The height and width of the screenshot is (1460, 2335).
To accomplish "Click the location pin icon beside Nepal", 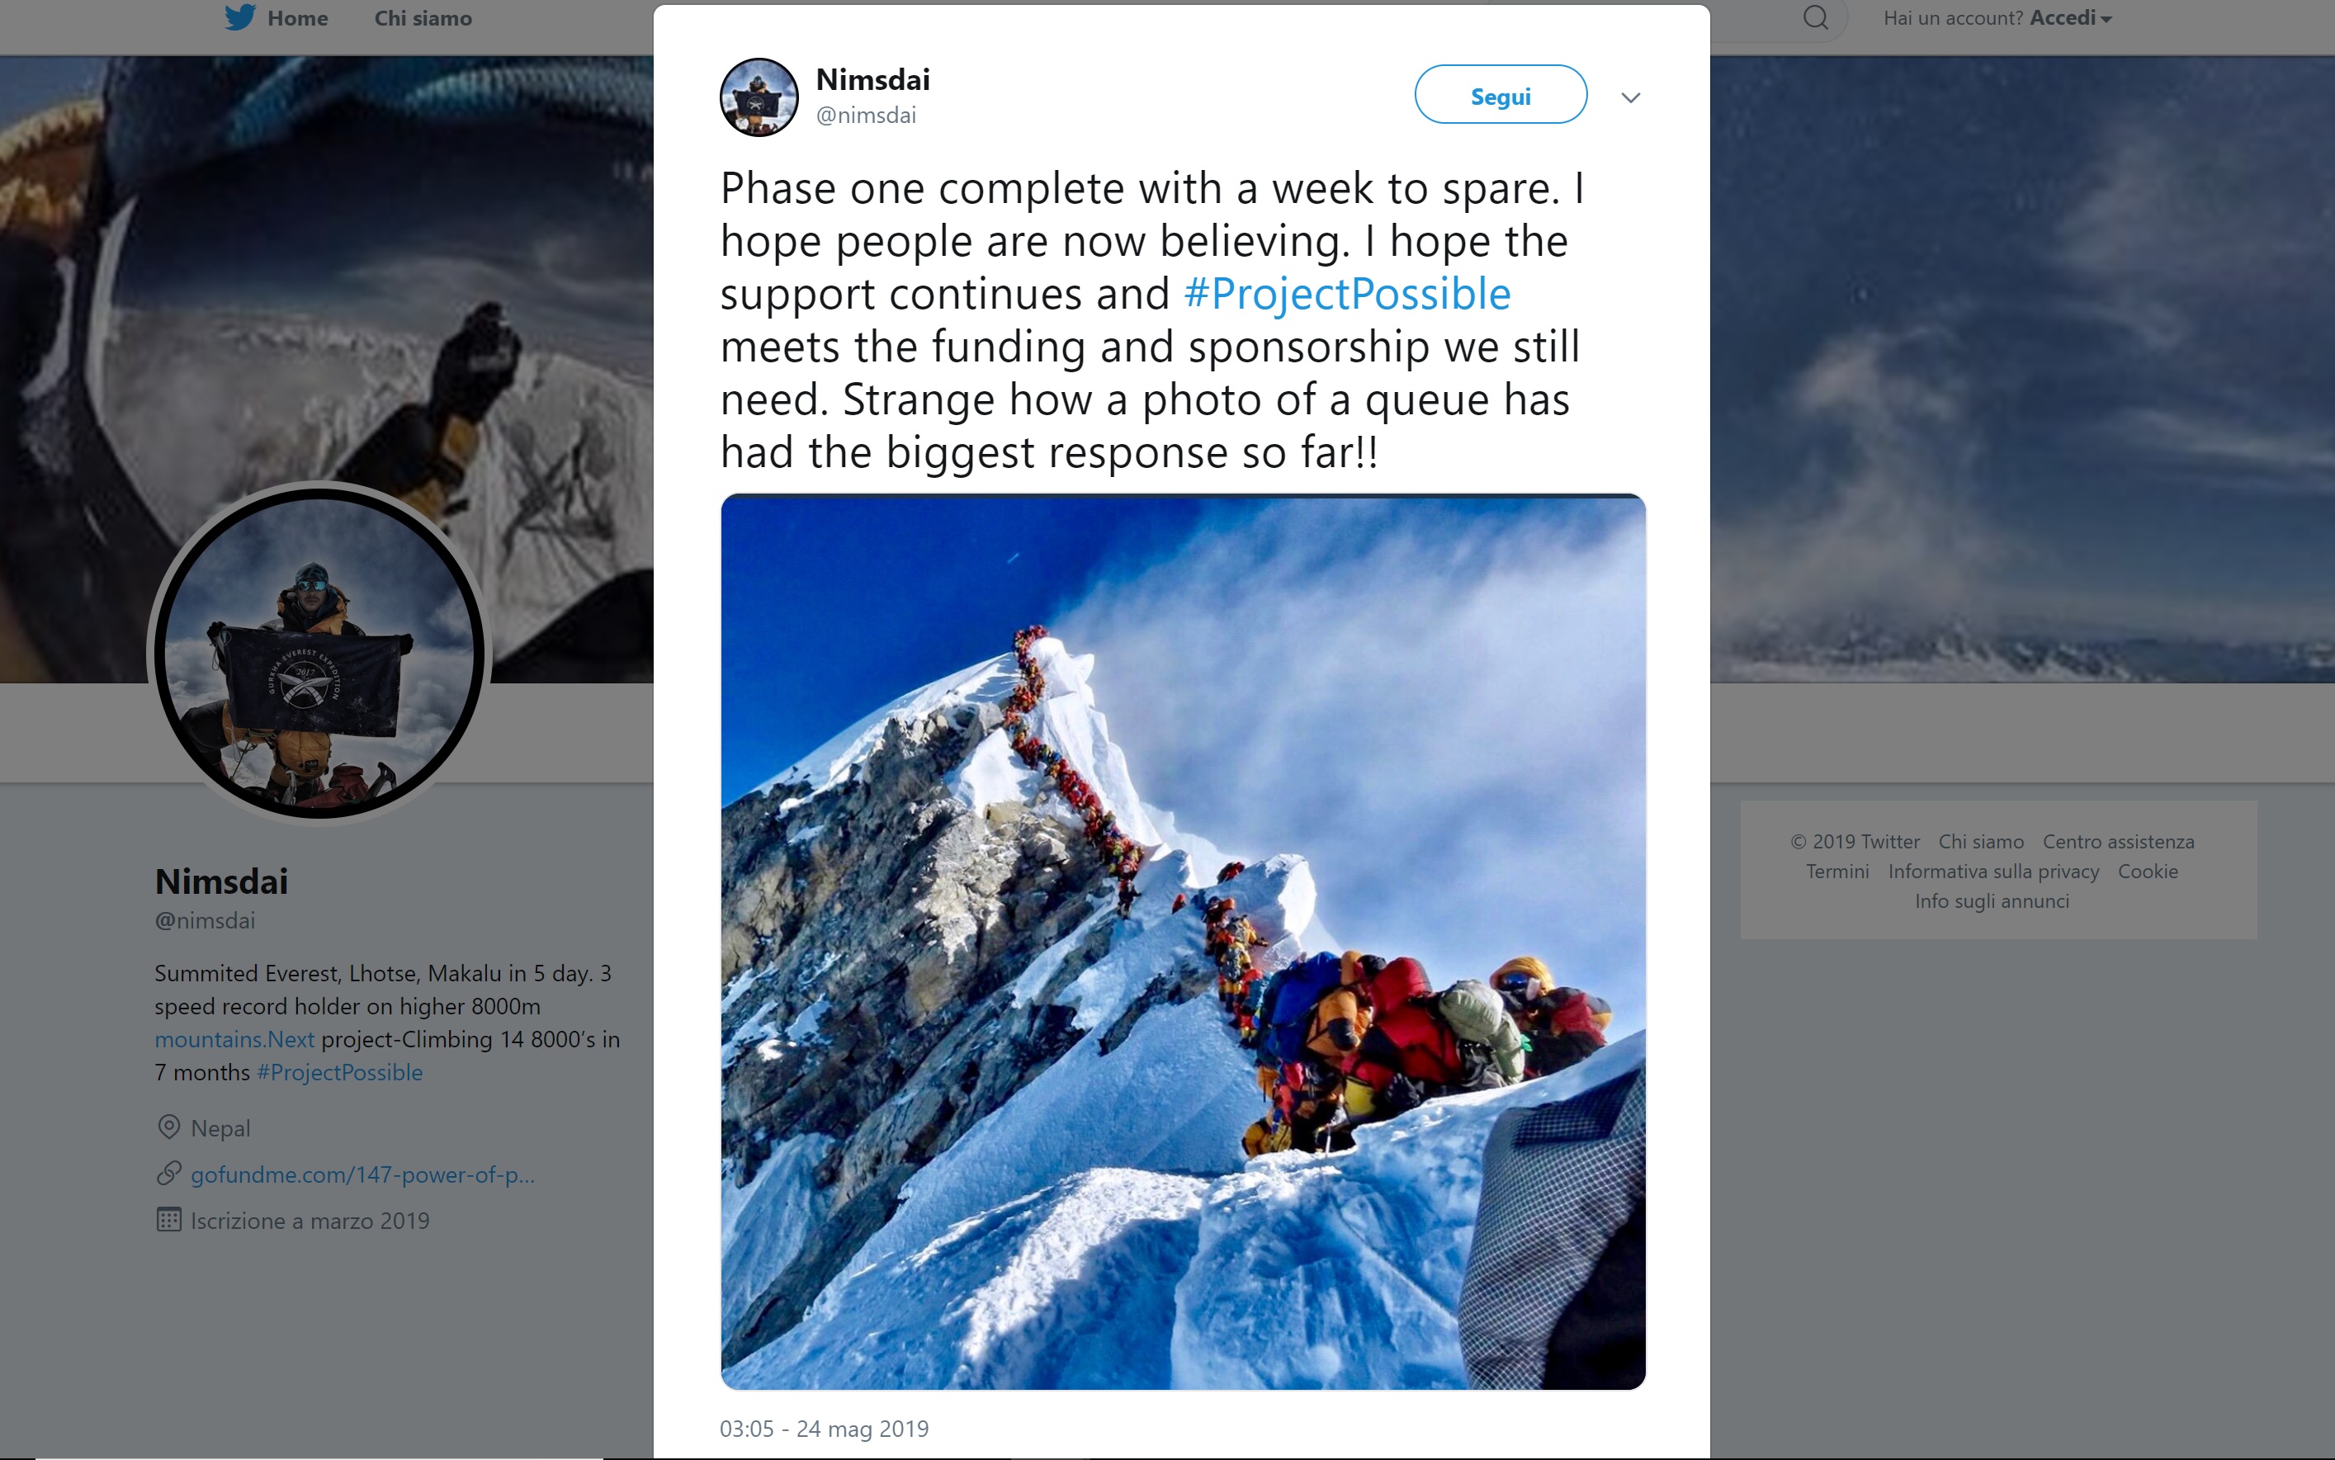I will (169, 1127).
